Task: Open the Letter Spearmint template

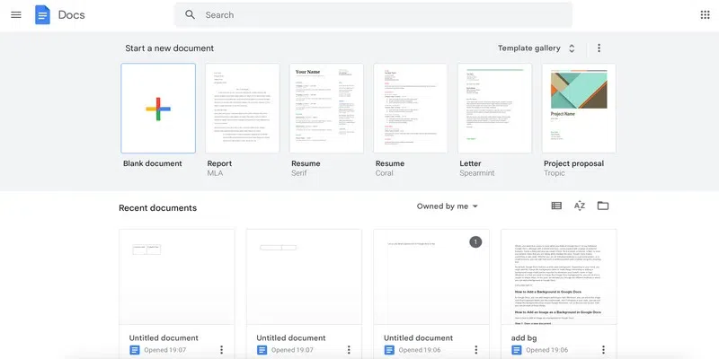Action: [495, 108]
